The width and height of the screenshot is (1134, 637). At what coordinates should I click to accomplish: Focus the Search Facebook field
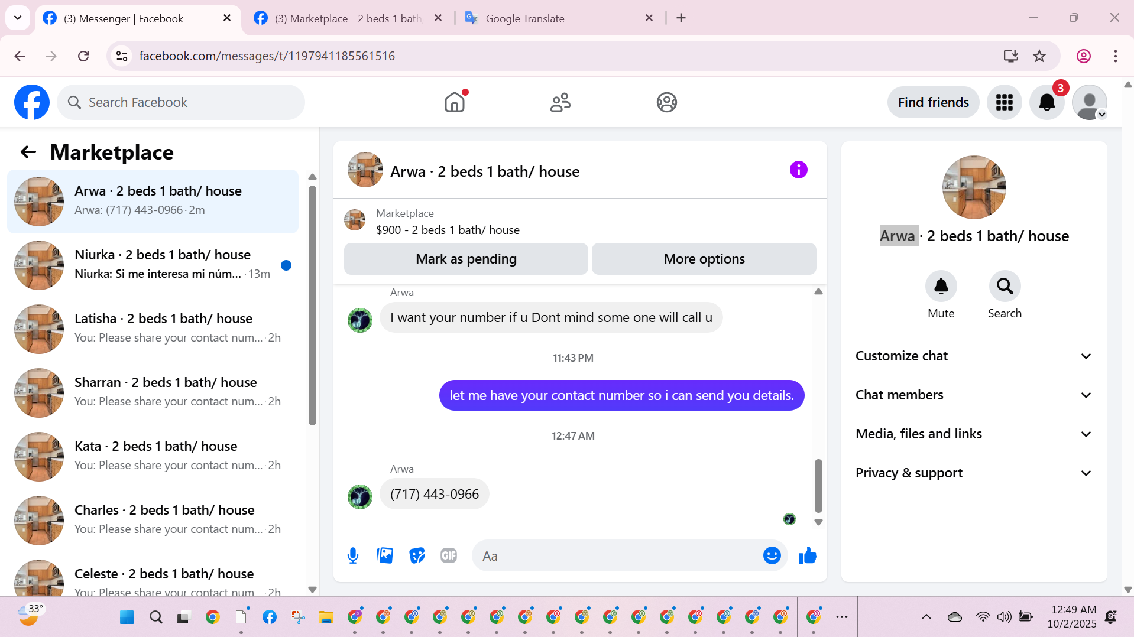pos(181,103)
